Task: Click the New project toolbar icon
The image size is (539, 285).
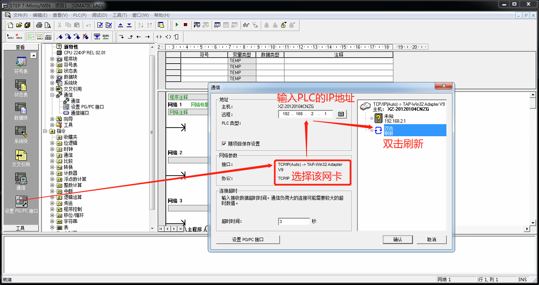Action: pos(11,25)
